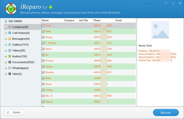Click the Videos category icon
This screenshot has width=184, height=119.
pyautogui.click(x=10, y=50)
